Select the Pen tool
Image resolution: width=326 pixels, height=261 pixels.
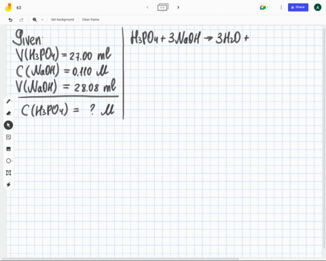pyautogui.click(x=9, y=101)
